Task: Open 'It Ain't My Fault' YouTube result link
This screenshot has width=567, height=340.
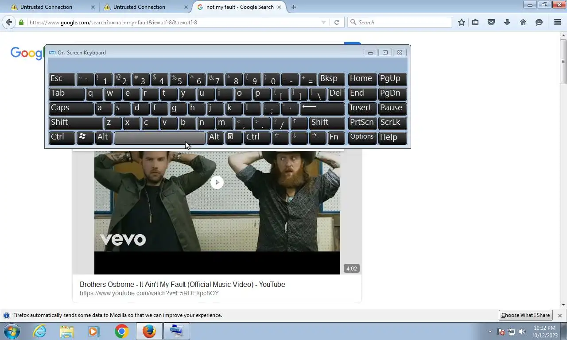Action: (x=183, y=284)
